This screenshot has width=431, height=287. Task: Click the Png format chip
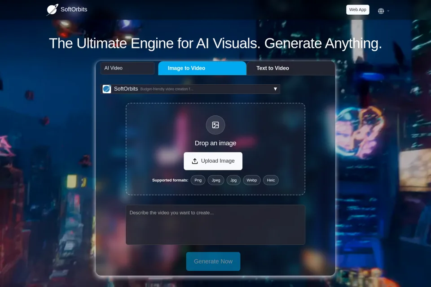click(x=198, y=180)
